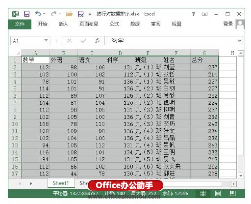Click the Insert Function fx icon

coord(98,40)
